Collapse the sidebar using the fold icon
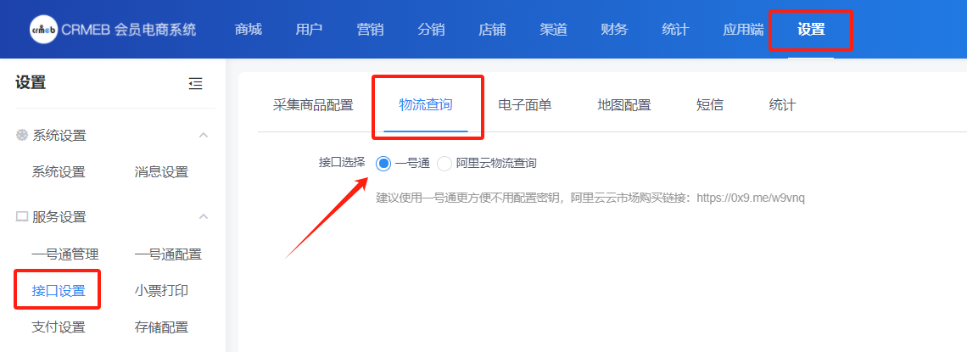The width and height of the screenshot is (967, 352). click(195, 83)
